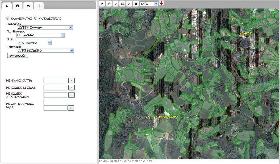Click the picture icon in map toolbar
The height and width of the screenshot is (164, 280).
pos(122,4)
